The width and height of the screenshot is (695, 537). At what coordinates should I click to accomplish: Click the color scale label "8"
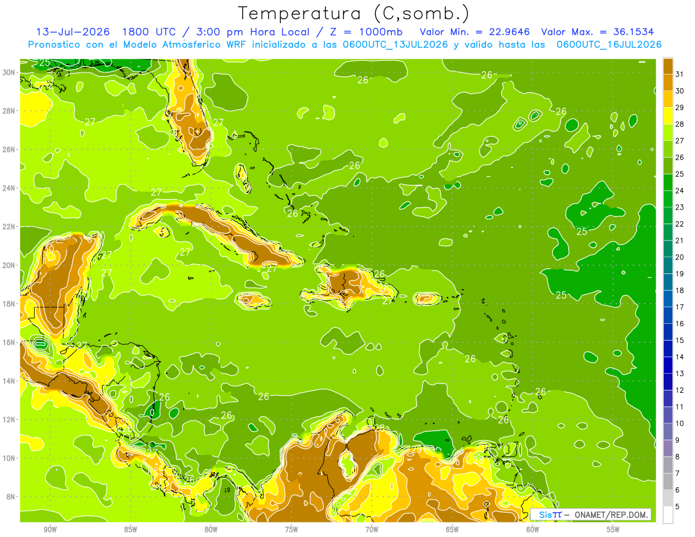678,457
